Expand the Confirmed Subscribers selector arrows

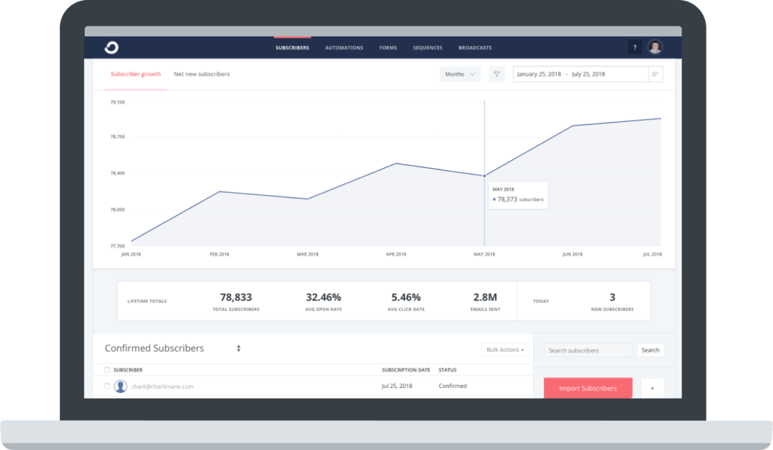pyautogui.click(x=239, y=349)
